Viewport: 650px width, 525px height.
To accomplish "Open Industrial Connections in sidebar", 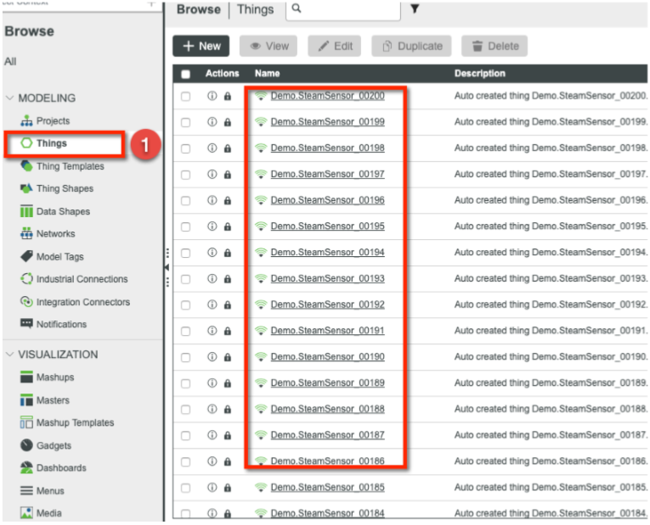I will coord(74,279).
